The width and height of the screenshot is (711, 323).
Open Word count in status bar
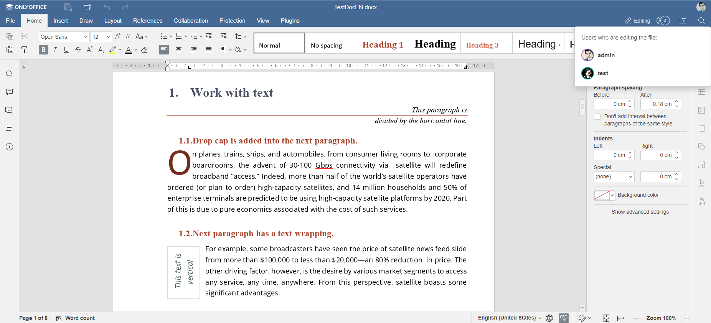pyautogui.click(x=76, y=318)
